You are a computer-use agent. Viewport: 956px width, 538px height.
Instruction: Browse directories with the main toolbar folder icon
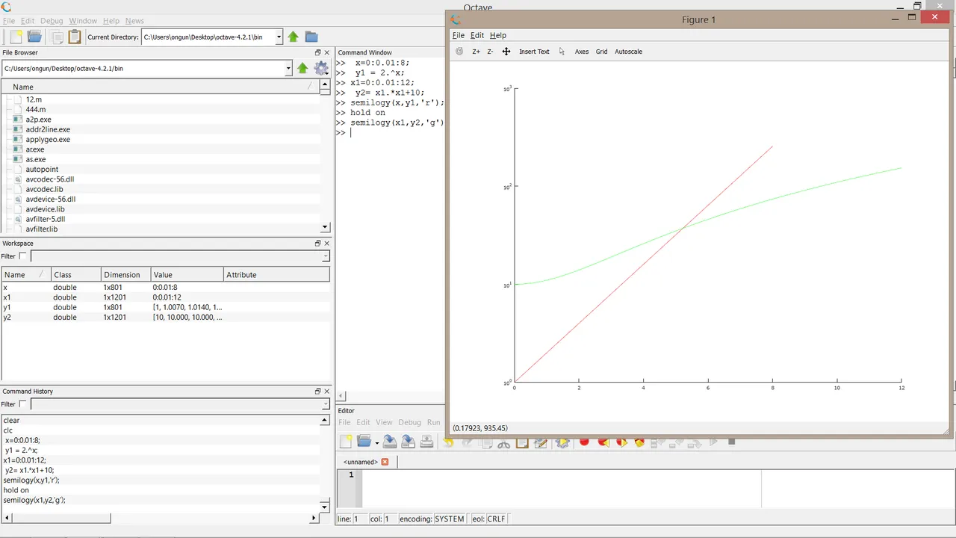[311, 37]
